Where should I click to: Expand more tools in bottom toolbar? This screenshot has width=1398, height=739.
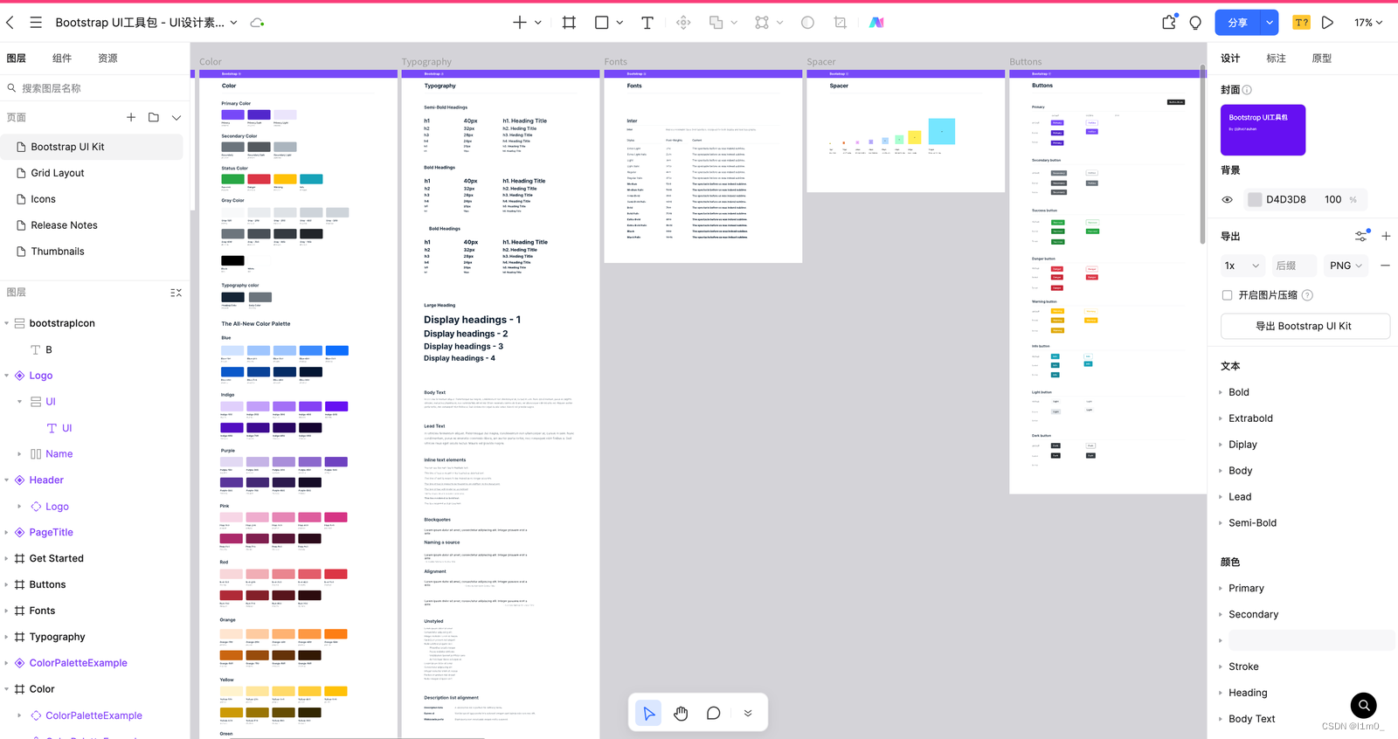point(748,714)
